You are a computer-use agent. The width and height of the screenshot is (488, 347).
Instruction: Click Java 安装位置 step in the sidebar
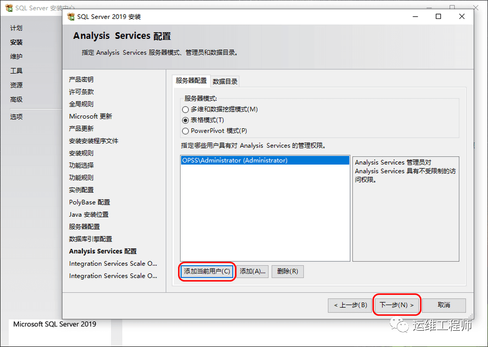[89, 215]
